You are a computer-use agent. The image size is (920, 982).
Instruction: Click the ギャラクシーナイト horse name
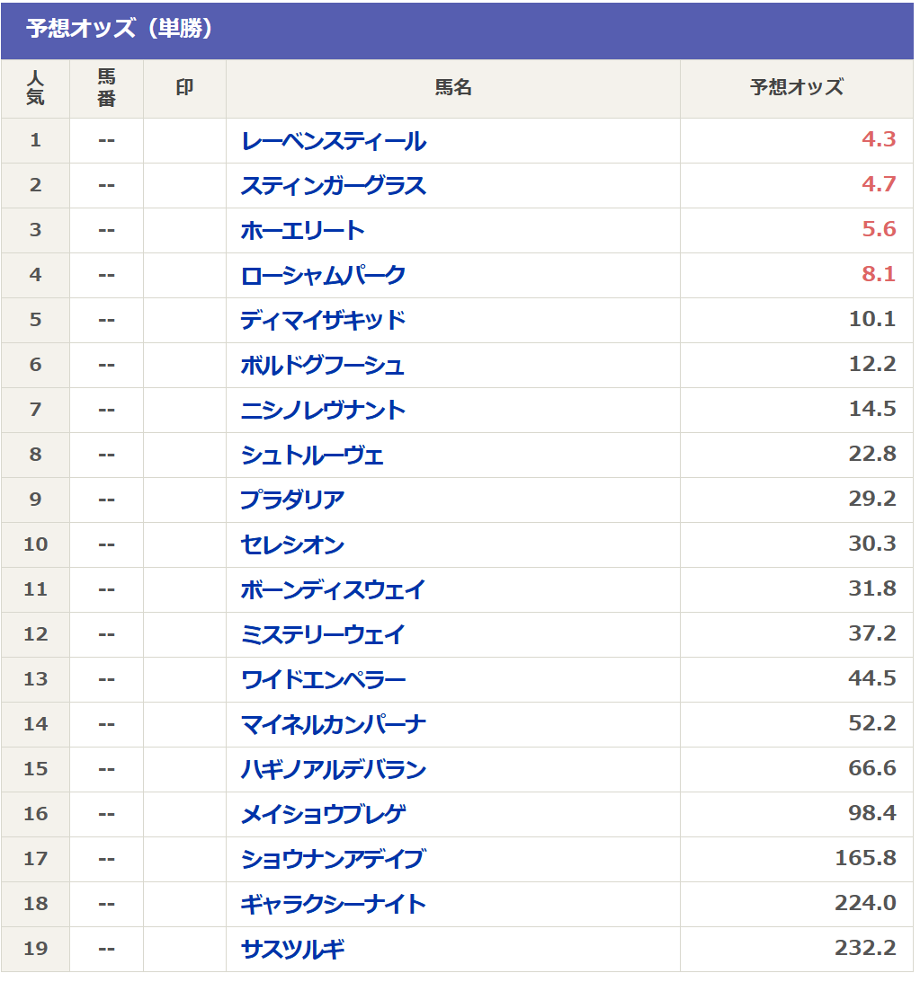pos(333,905)
